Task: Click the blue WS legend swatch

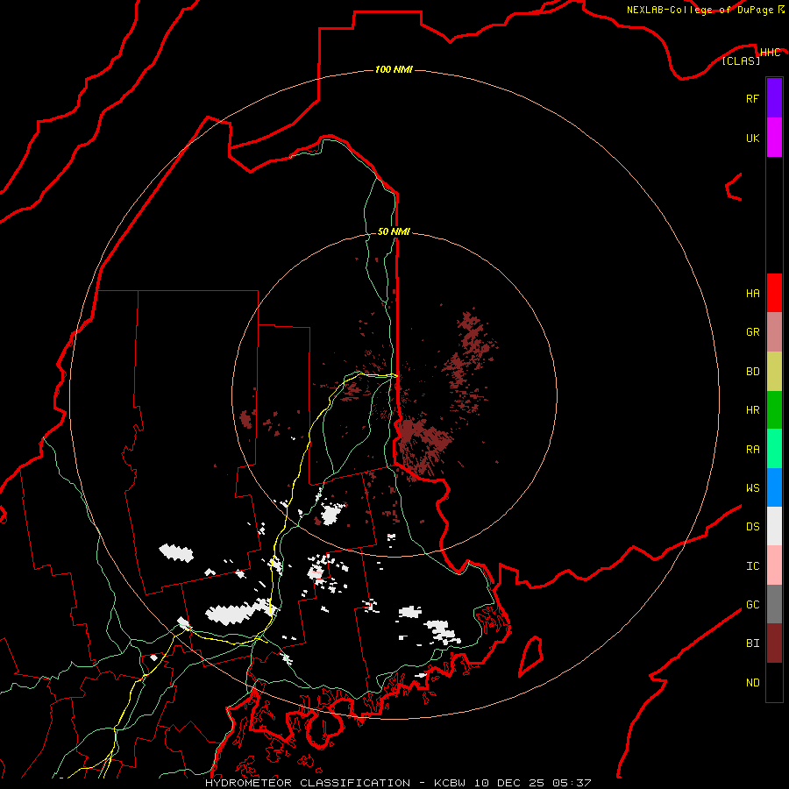Action: point(774,487)
